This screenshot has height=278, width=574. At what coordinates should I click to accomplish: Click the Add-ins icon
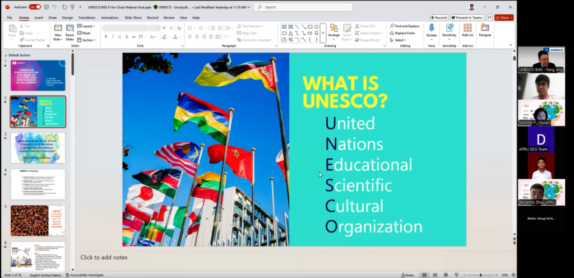click(x=467, y=28)
